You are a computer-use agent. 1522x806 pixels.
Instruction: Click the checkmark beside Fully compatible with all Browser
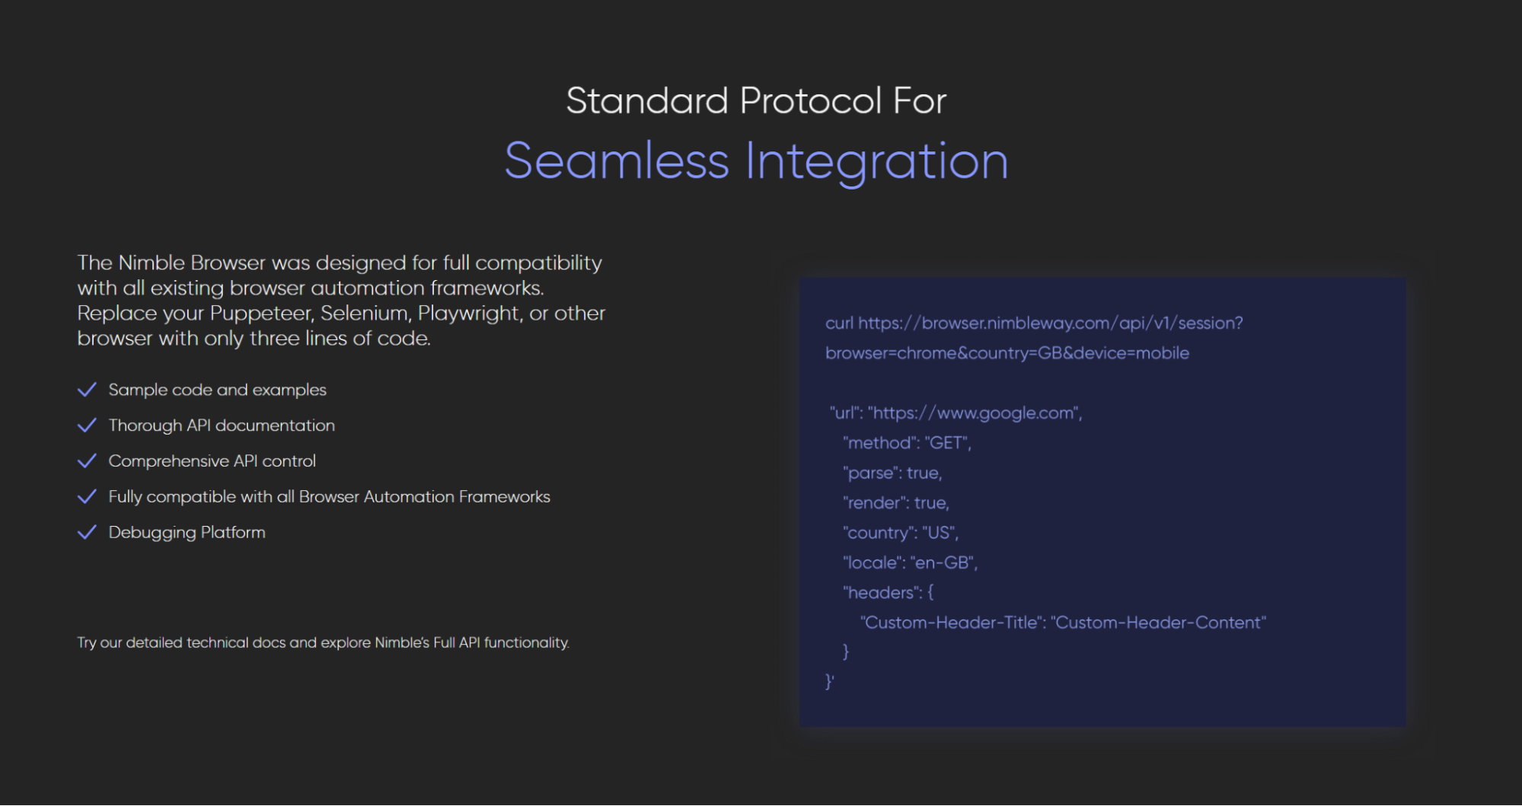(x=87, y=497)
